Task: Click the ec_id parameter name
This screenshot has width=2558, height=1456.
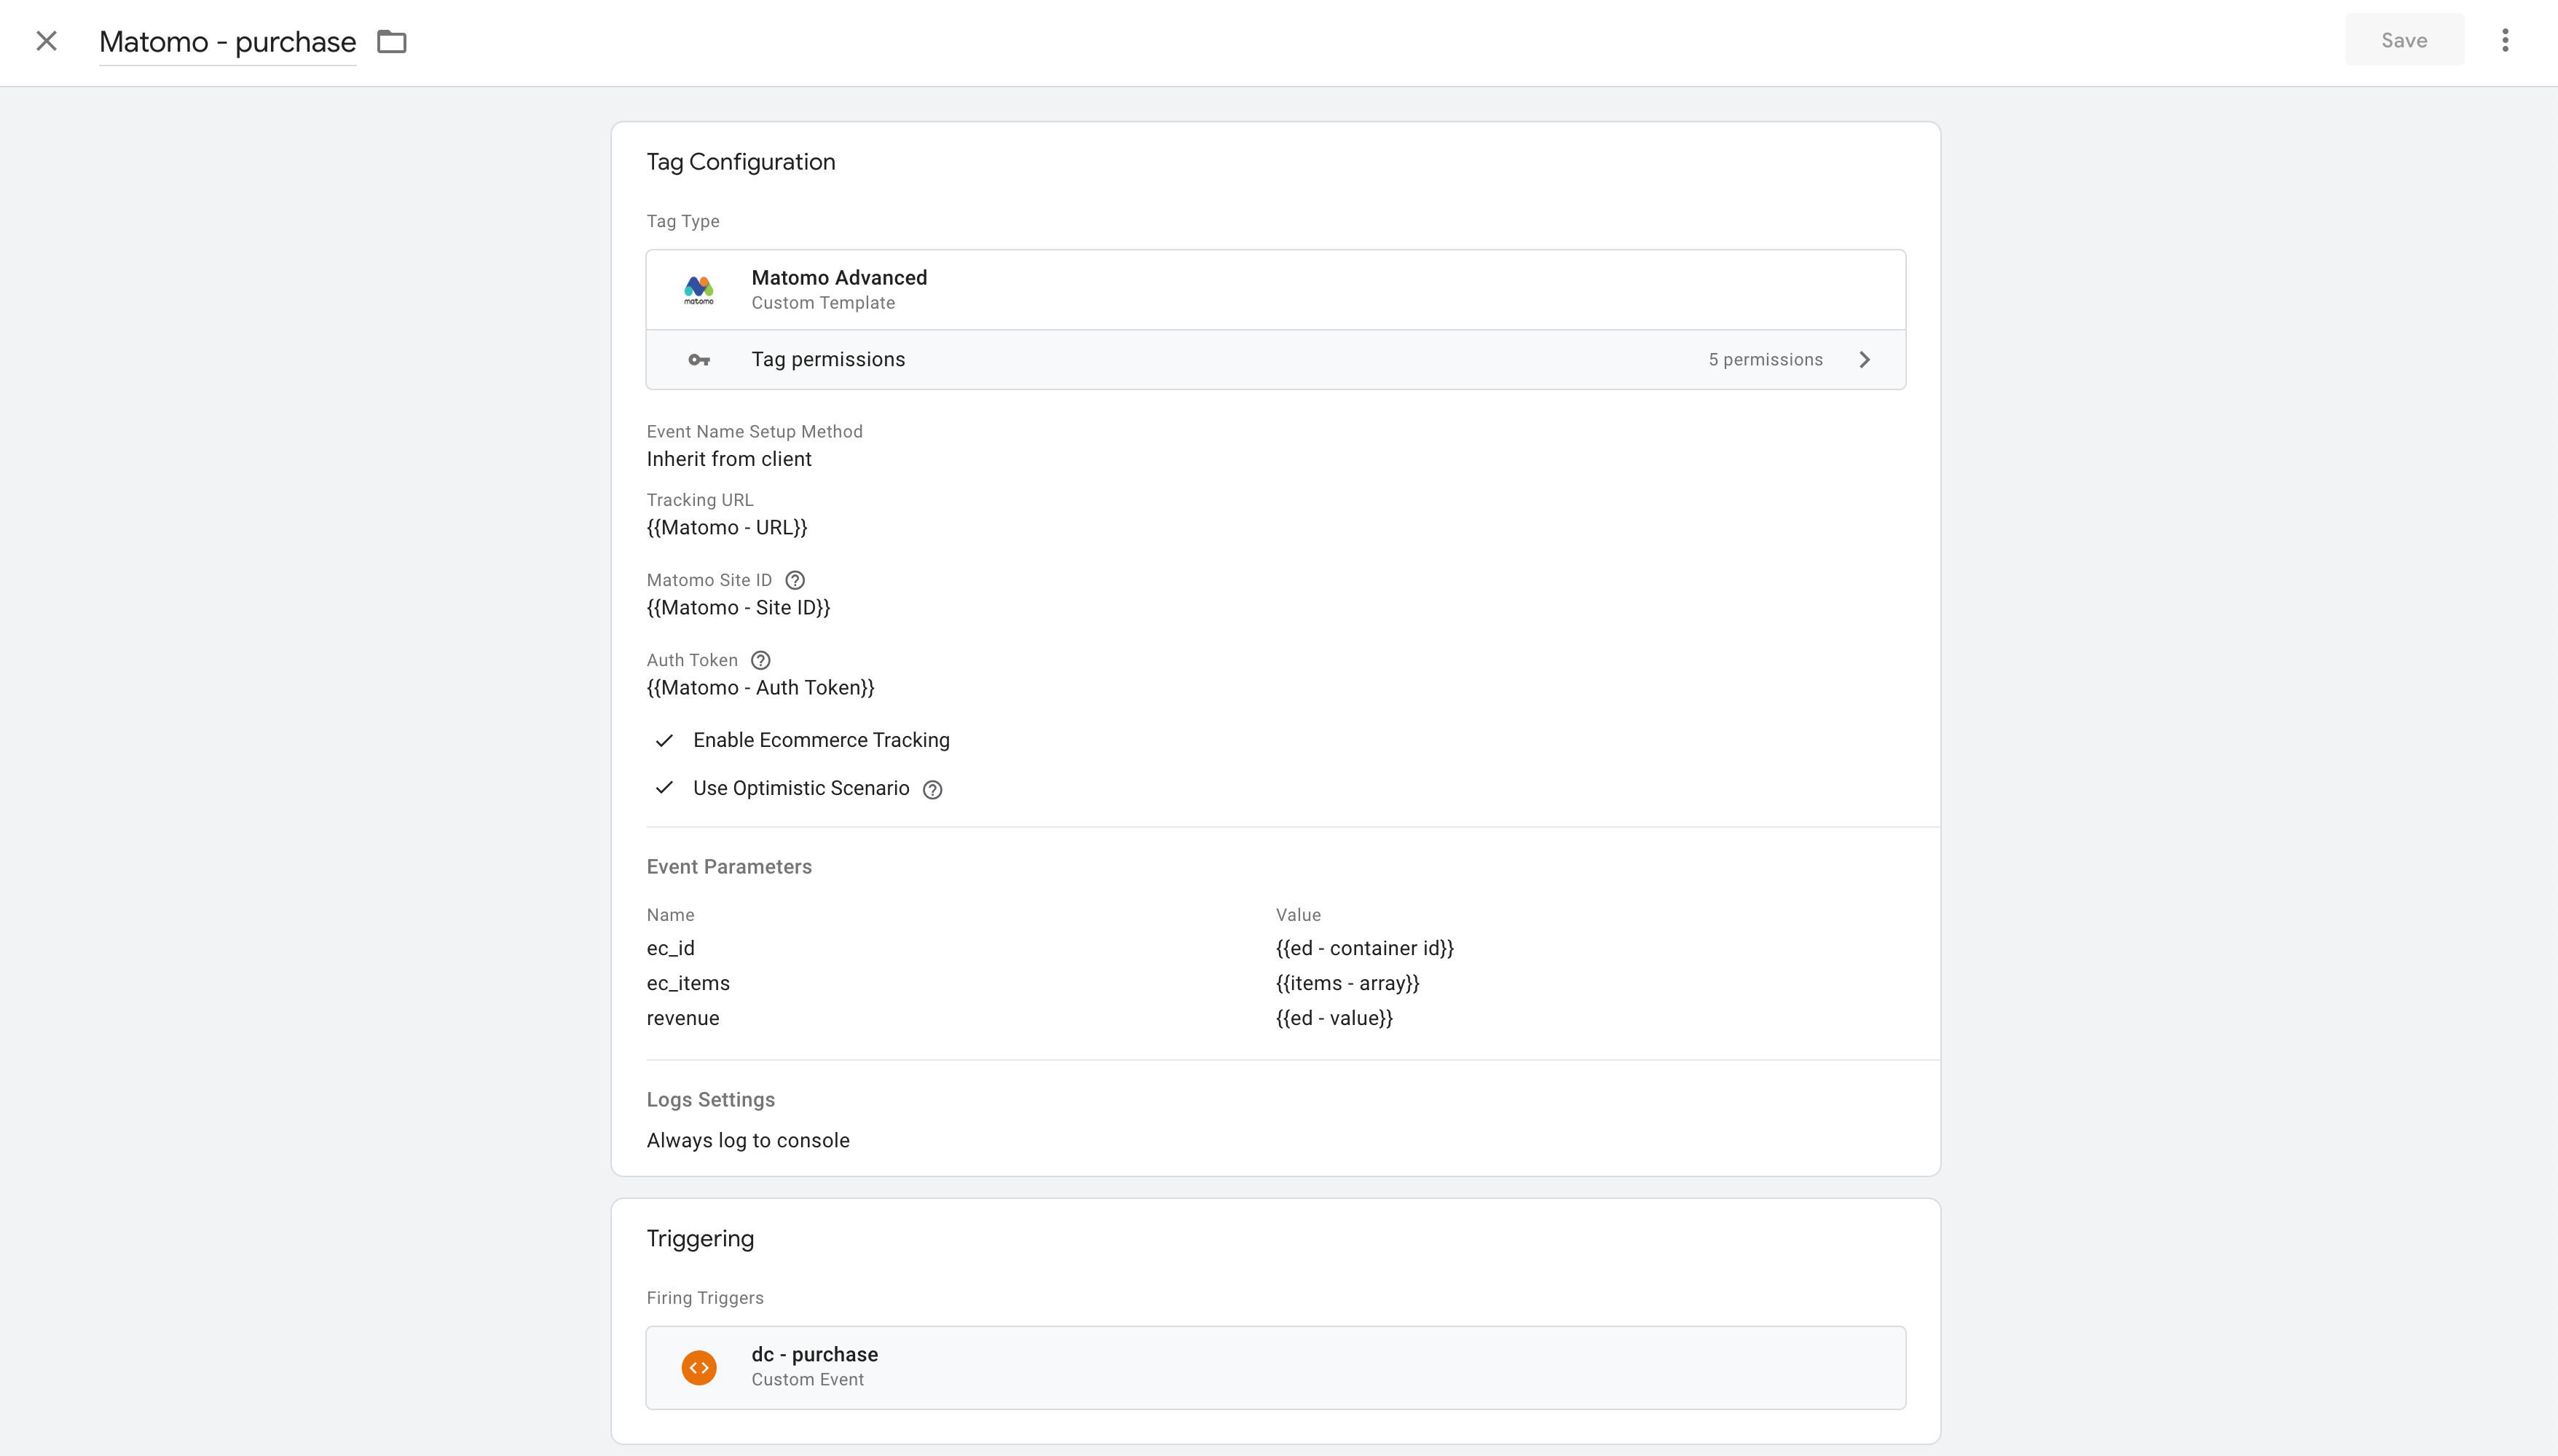Action: 670,948
